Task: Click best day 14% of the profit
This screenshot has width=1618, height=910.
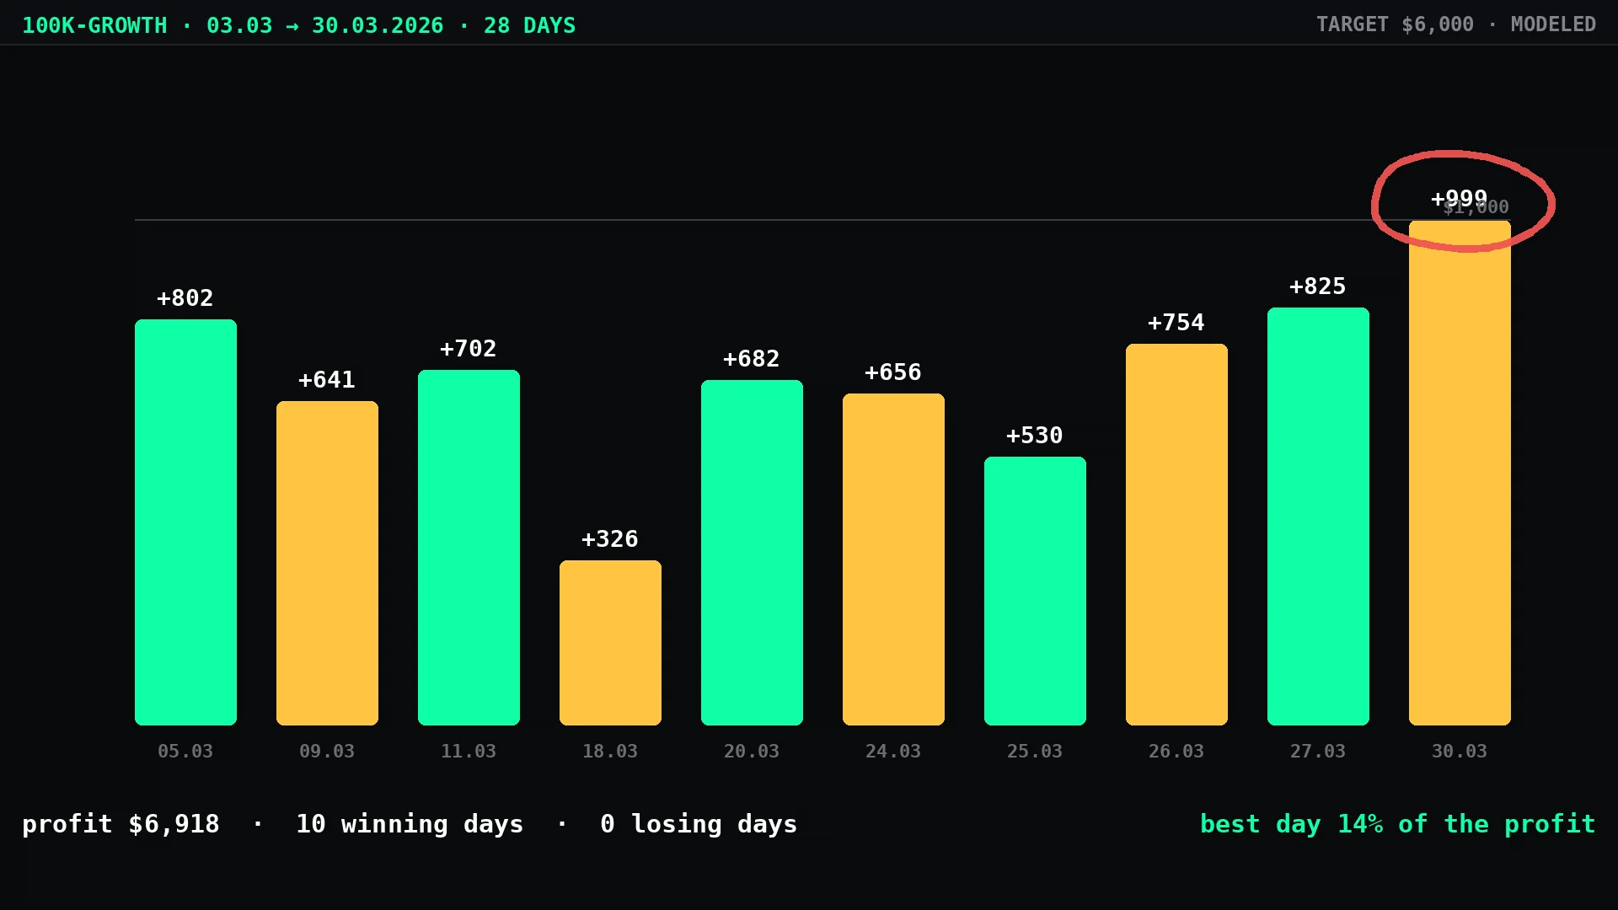Action: (x=1398, y=824)
